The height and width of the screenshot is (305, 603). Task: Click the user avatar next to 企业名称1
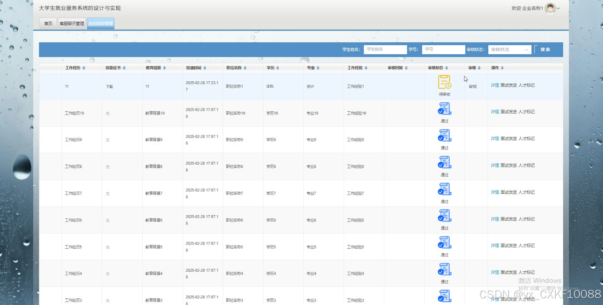tap(550, 8)
